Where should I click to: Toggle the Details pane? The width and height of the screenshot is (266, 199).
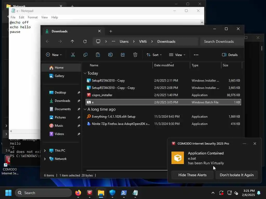[230, 55]
